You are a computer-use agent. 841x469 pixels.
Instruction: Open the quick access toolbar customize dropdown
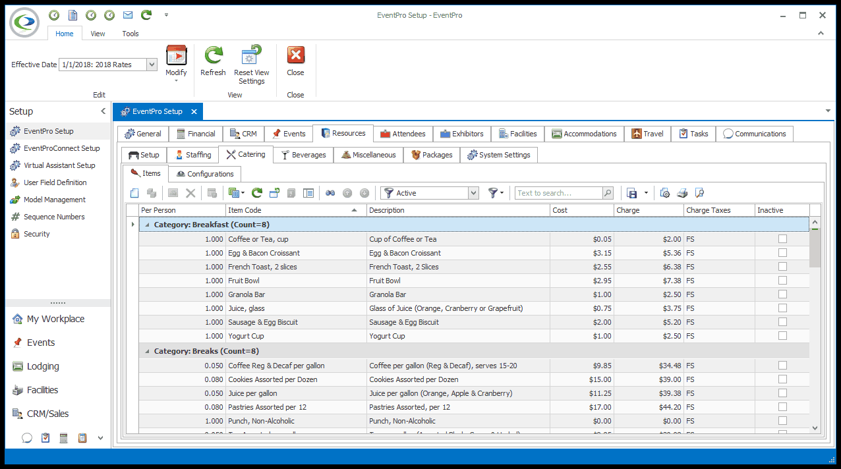pos(166,14)
